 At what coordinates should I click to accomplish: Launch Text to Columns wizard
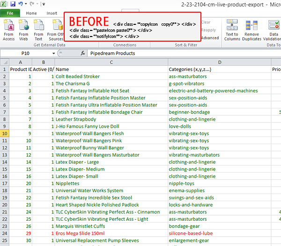click(232, 30)
